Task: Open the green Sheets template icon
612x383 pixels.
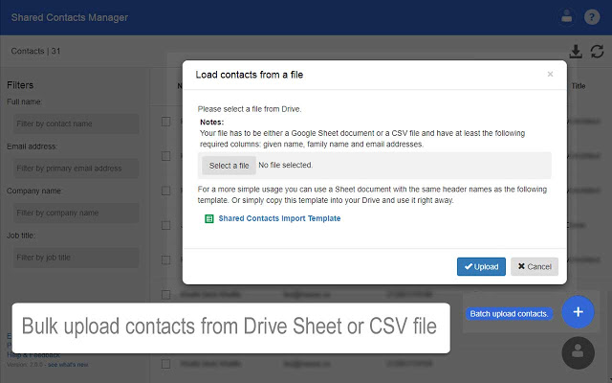Action: pos(209,218)
